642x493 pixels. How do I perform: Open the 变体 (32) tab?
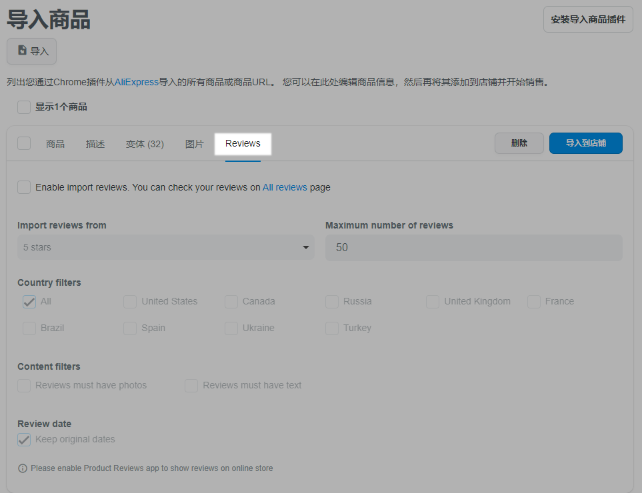[x=145, y=144]
